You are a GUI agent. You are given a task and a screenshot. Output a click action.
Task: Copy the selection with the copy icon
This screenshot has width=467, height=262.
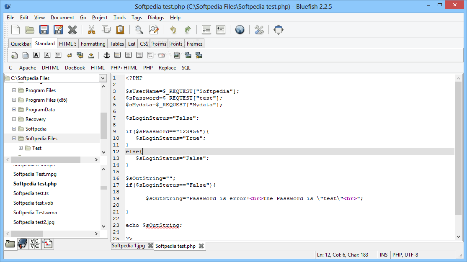[106, 29]
